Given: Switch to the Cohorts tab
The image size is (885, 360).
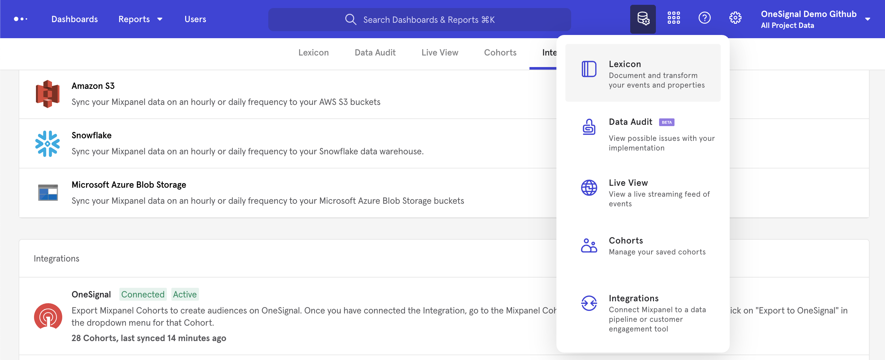Looking at the screenshot, I should pyautogui.click(x=500, y=53).
